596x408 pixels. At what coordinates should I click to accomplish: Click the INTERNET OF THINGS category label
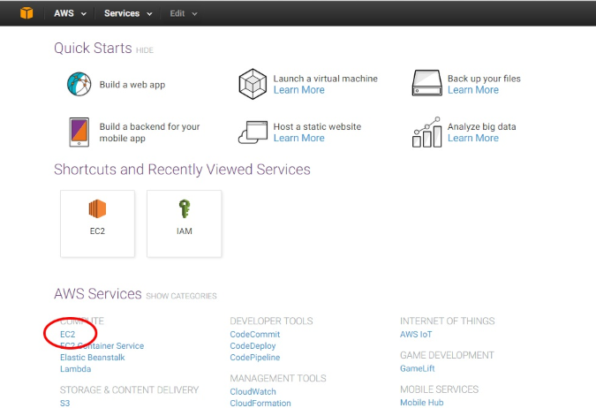click(x=447, y=321)
